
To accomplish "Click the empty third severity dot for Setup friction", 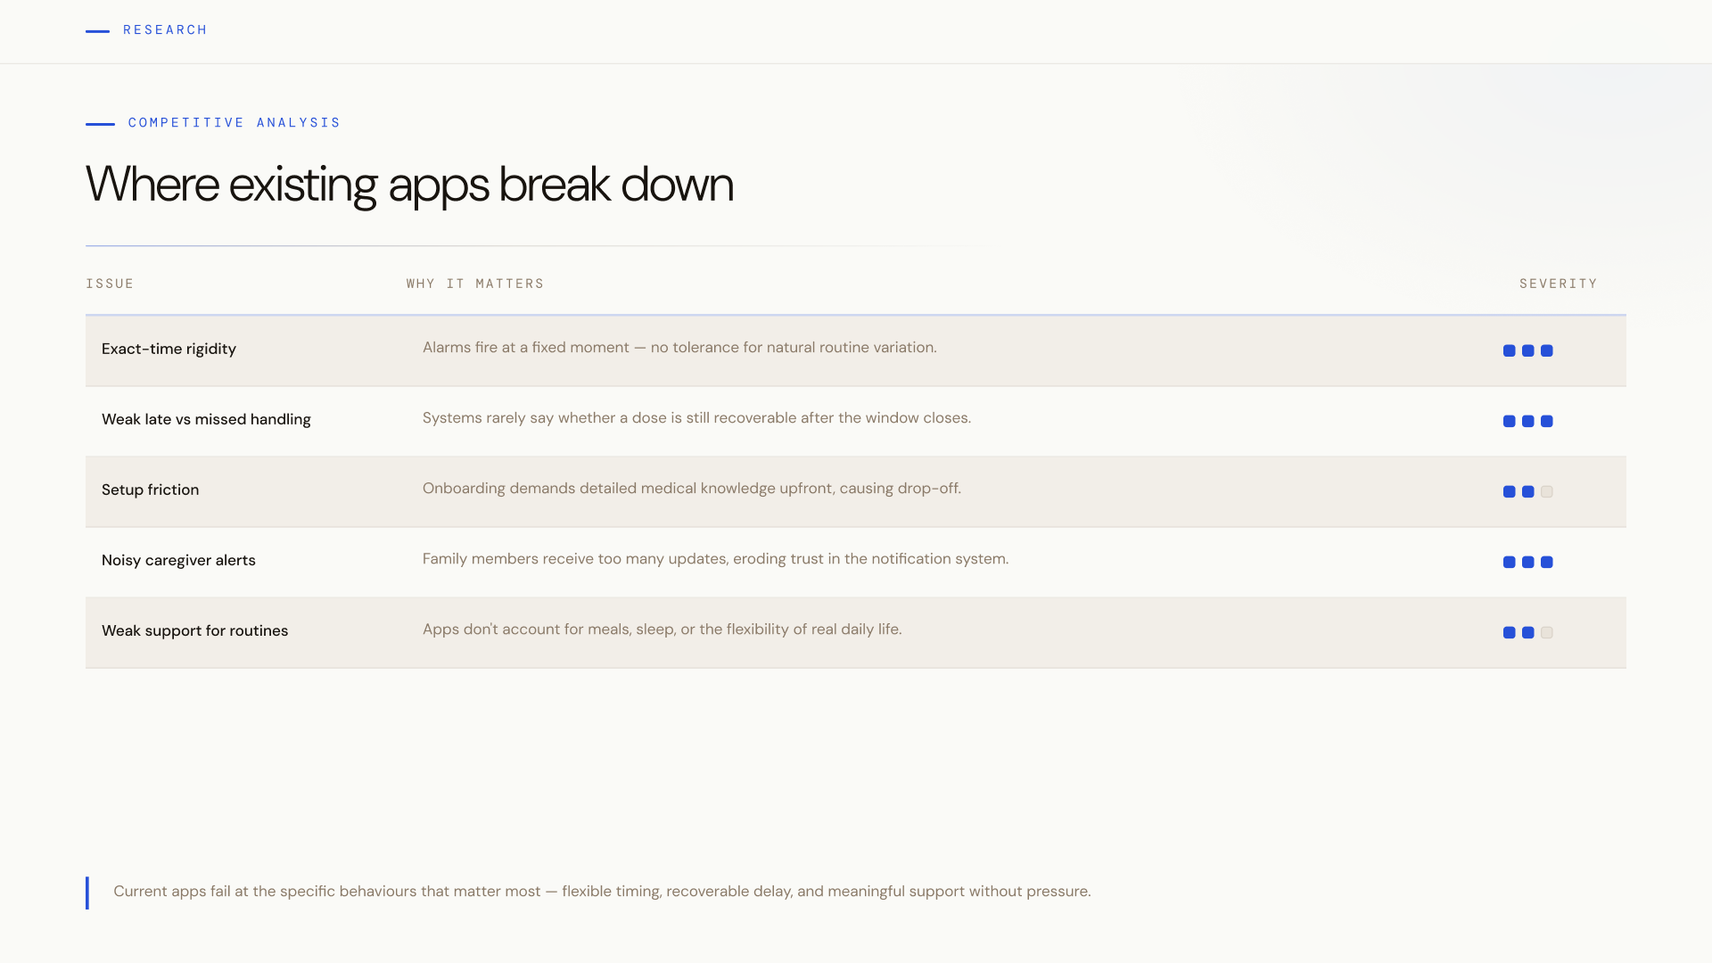I will point(1547,491).
